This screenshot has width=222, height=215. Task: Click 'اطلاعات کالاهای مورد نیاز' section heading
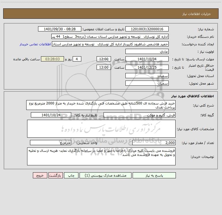(193, 96)
